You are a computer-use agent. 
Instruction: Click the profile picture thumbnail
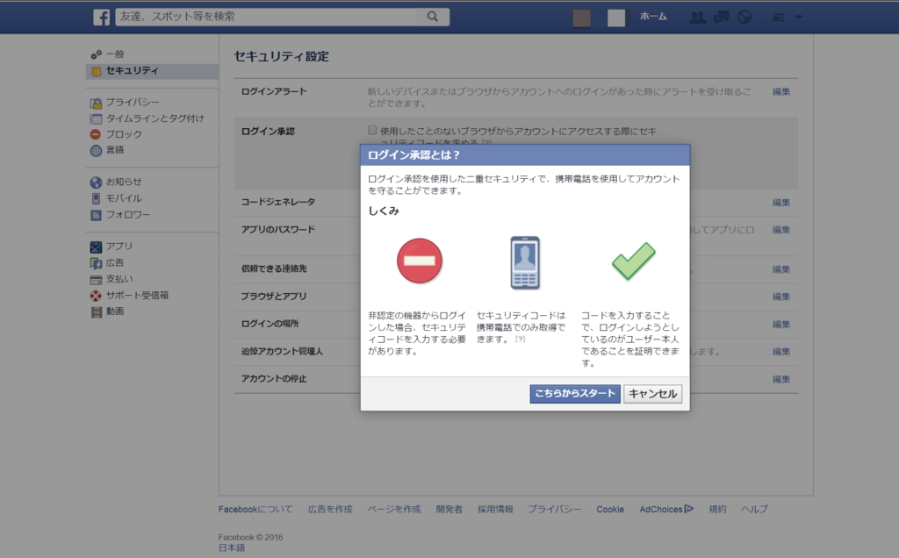click(582, 18)
